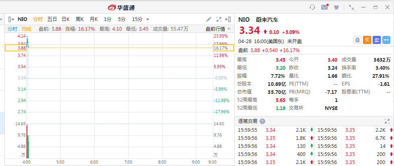Expand chart to fullscreen
This screenshot has width=394, height=166.
(219, 19)
